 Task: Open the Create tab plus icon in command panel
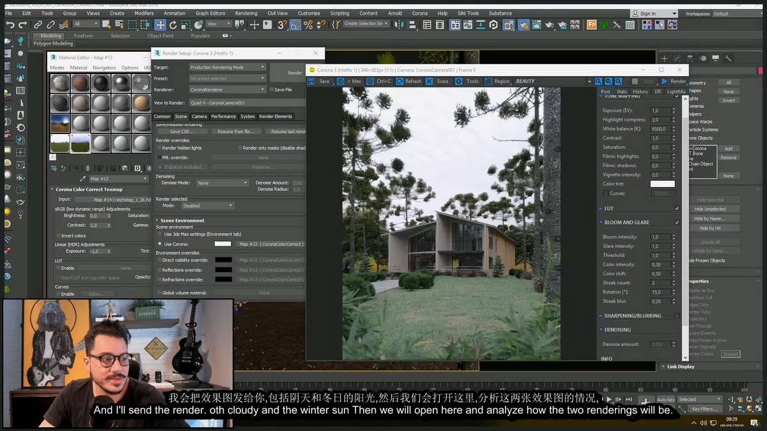(x=664, y=58)
